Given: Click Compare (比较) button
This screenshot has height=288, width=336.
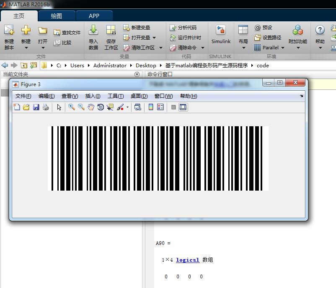Looking at the screenshot, I should coord(62,43).
